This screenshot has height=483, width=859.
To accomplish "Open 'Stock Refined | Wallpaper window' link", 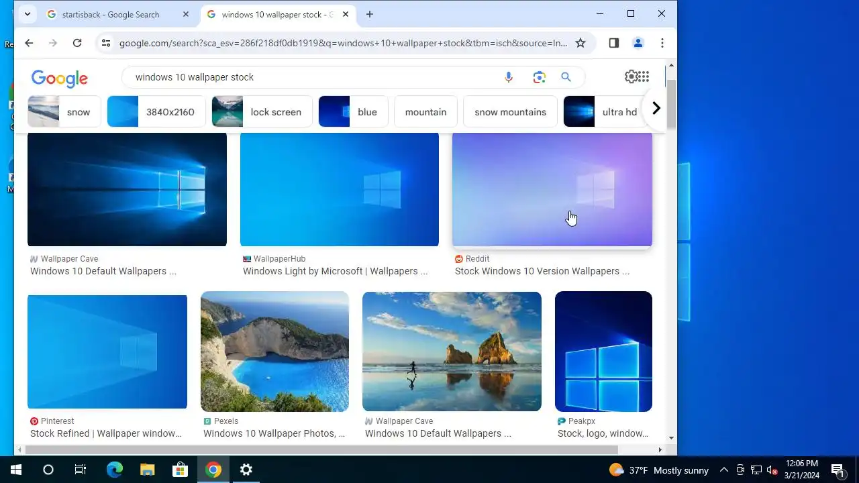I will click(x=106, y=433).
